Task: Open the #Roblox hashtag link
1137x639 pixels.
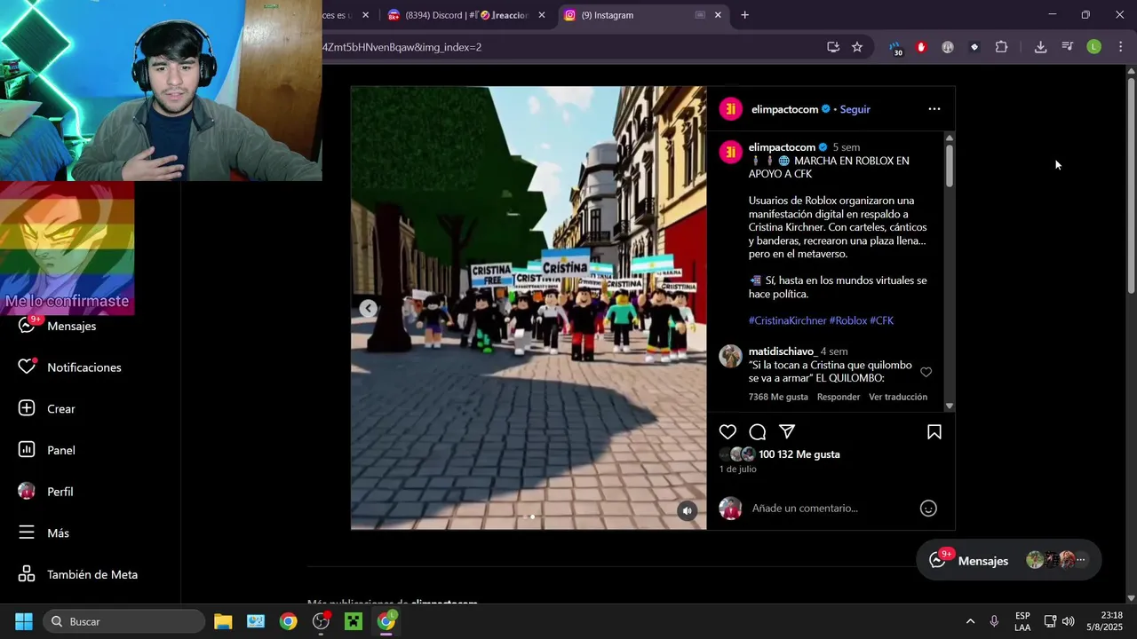Action: pos(847,320)
